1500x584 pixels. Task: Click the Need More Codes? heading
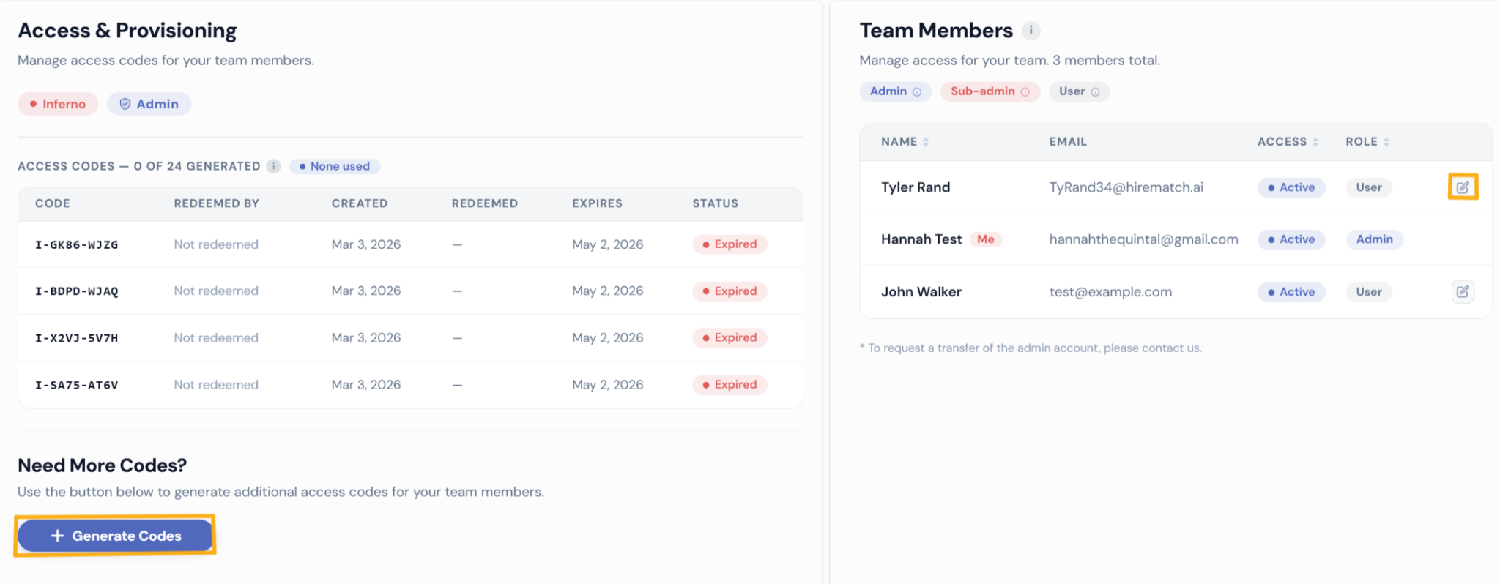[102, 465]
